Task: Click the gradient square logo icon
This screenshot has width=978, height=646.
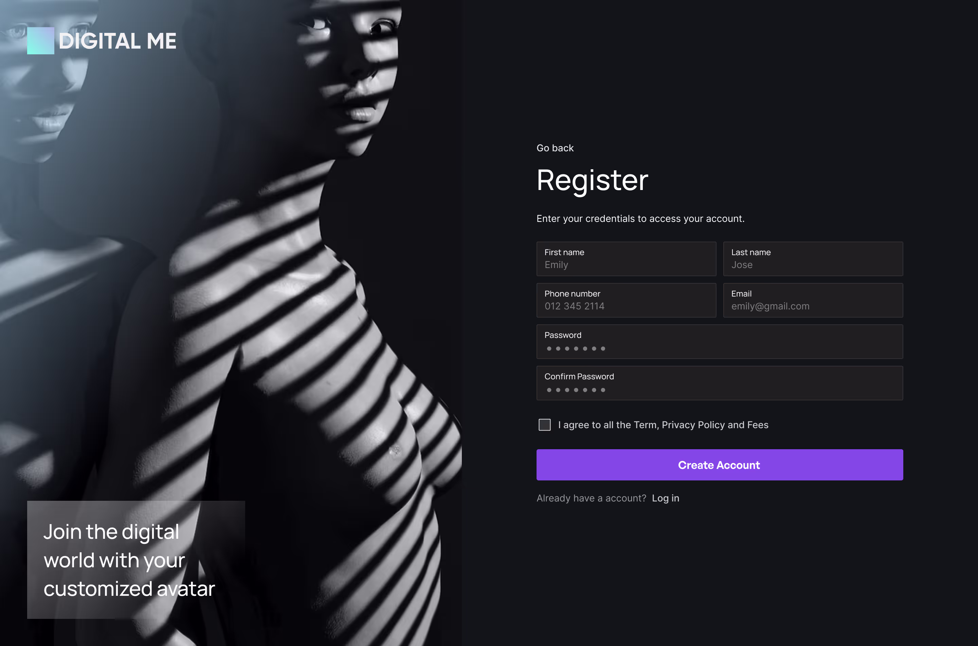Action: pos(40,41)
